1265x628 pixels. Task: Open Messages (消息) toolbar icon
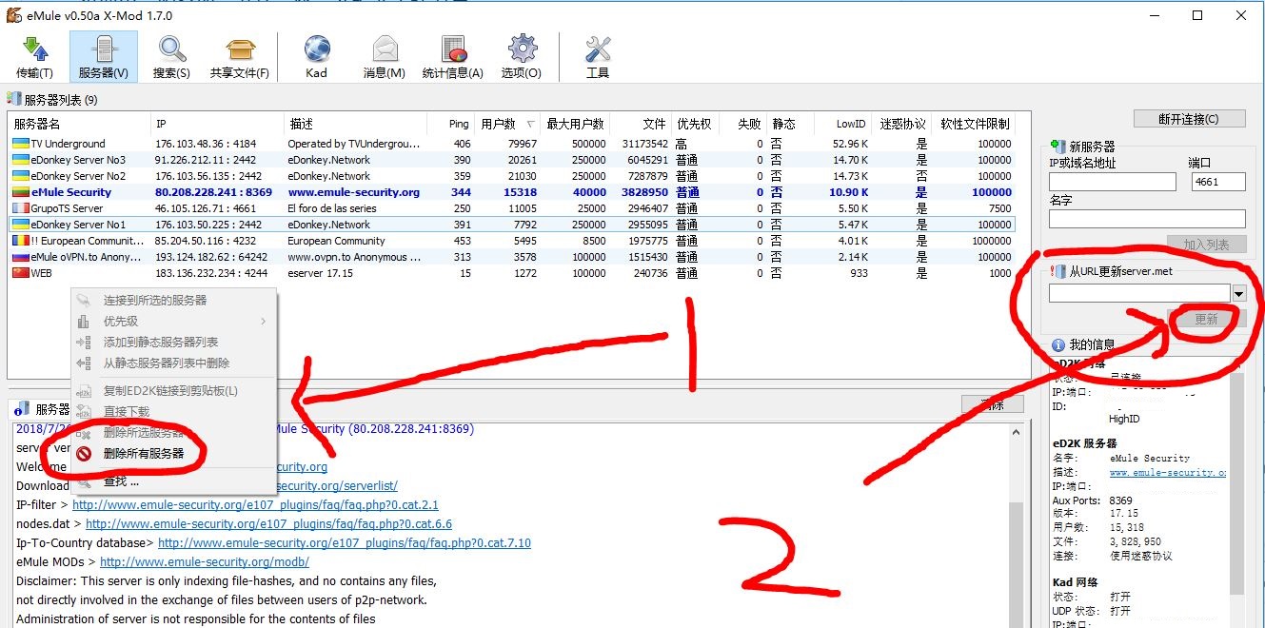tap(385, 56)
